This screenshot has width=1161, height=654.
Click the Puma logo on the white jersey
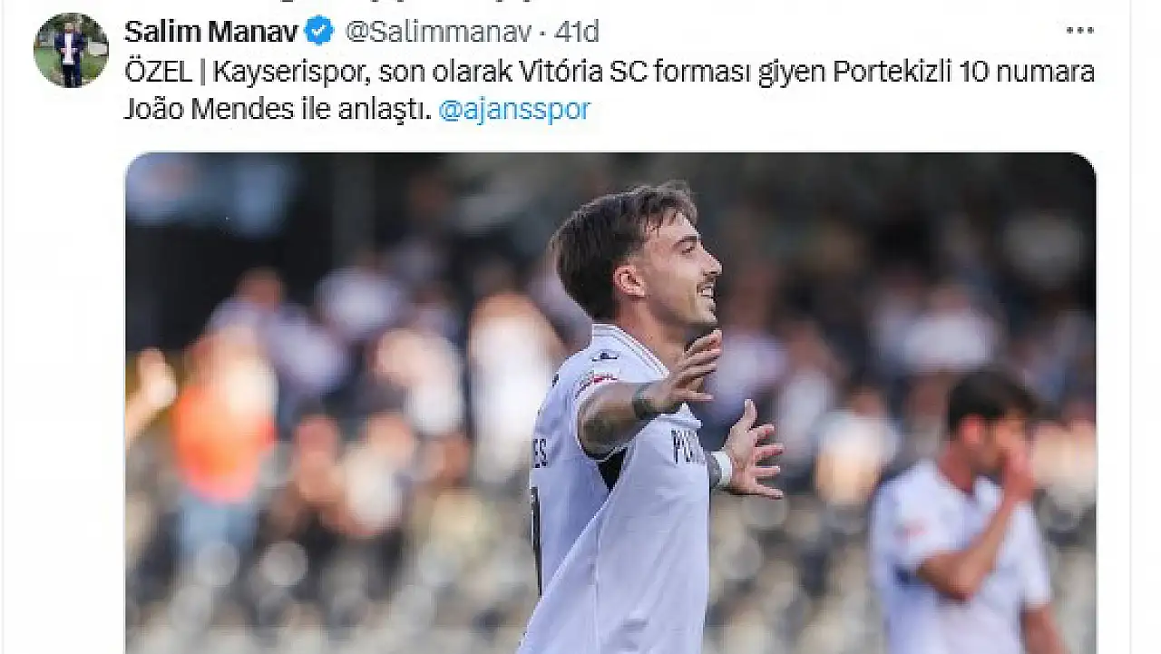click(605, 356)
